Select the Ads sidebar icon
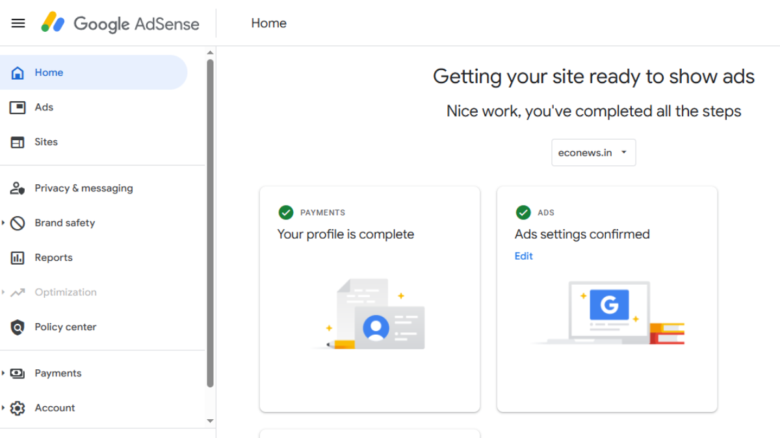 (18, 107)
